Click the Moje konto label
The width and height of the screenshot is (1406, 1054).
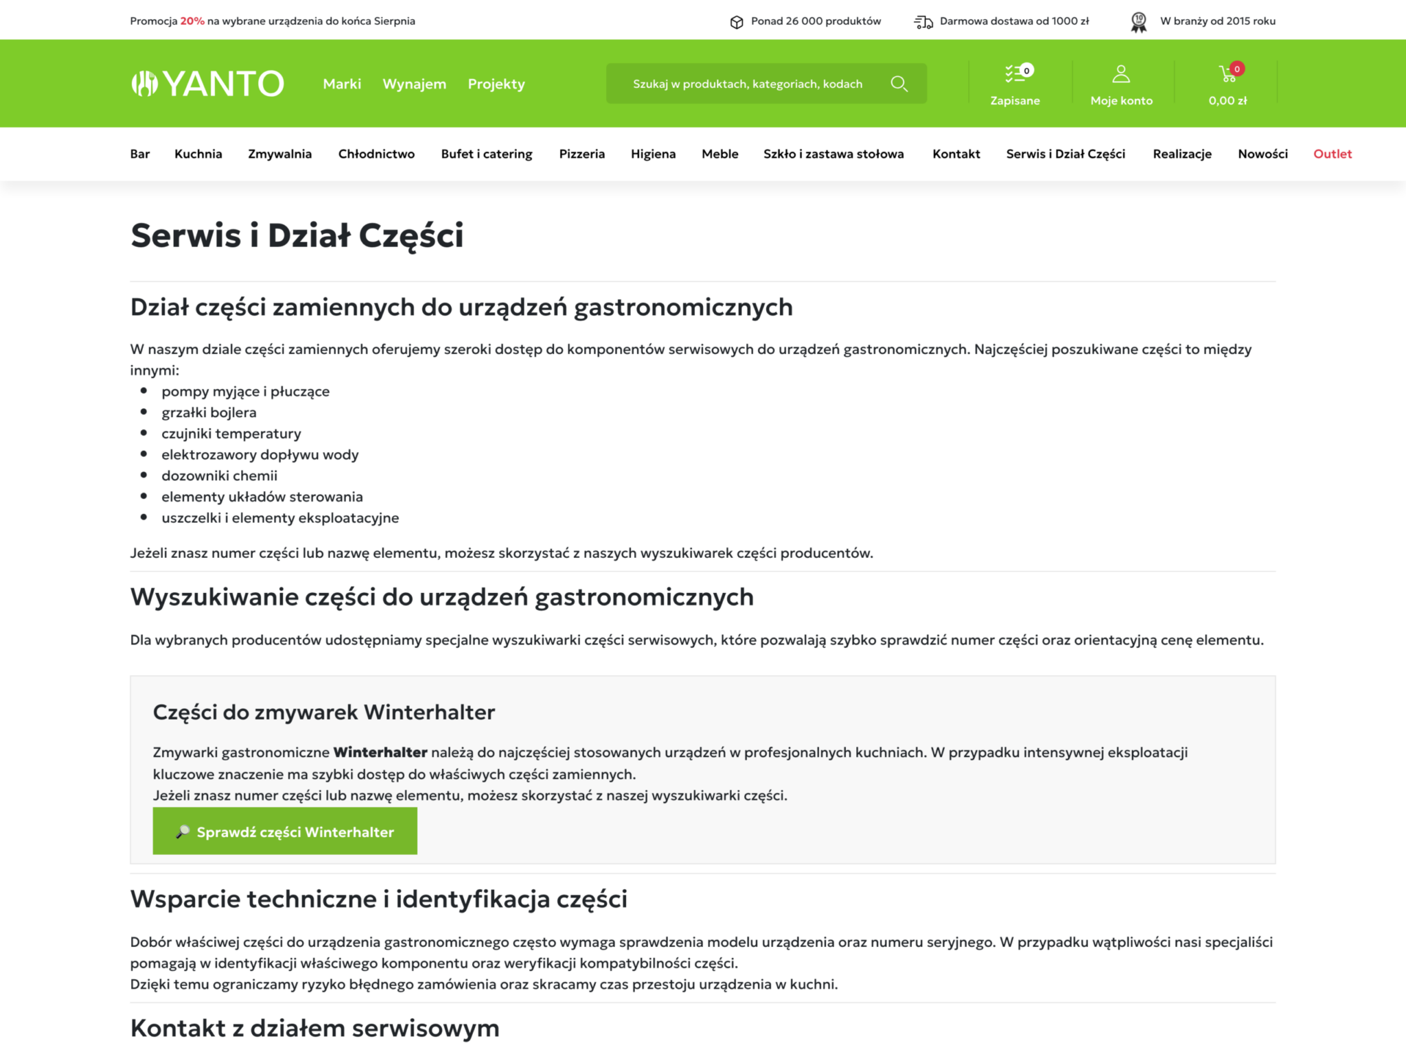pos(1121,101)
